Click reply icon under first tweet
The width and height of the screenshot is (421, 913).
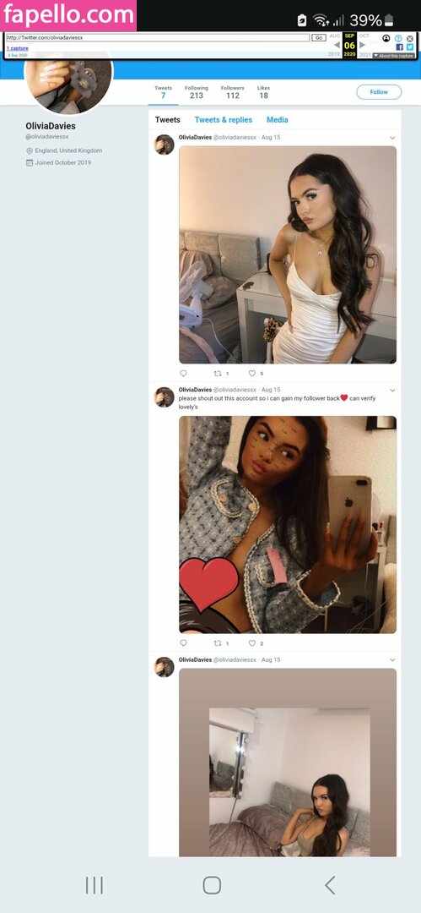[x=183, y=374]
